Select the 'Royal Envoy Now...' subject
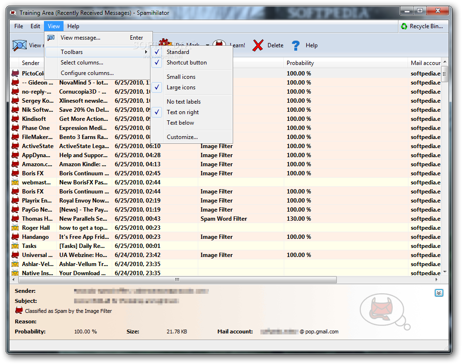The height and width of the screenshot is (364, 462). click(84, 201)
